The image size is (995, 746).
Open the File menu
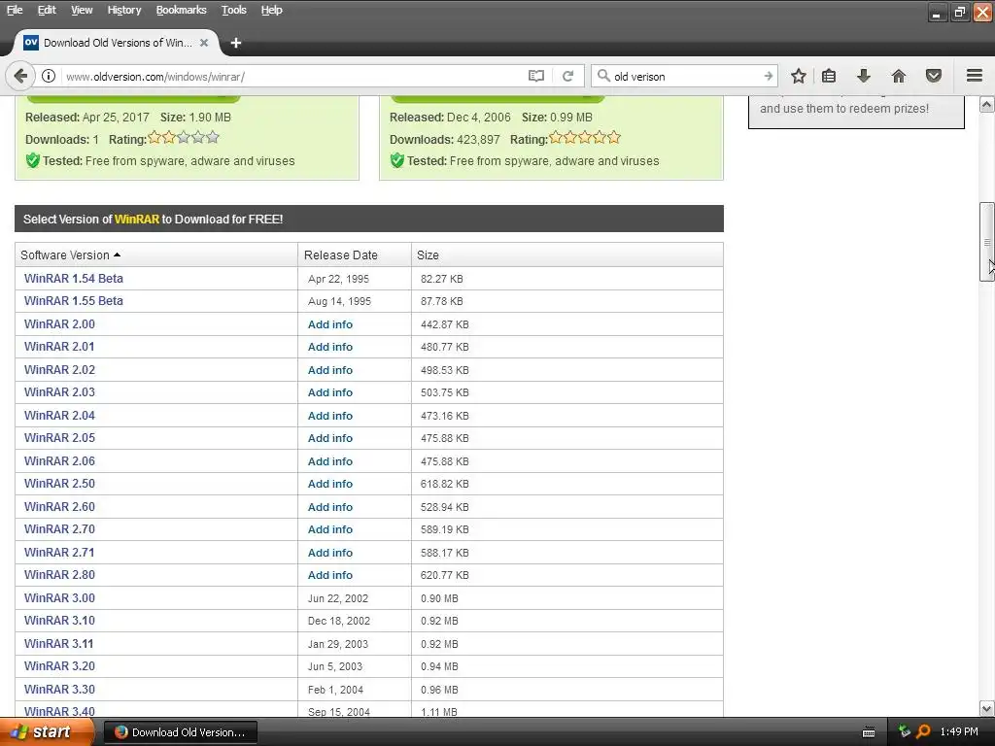pos(15,10)
